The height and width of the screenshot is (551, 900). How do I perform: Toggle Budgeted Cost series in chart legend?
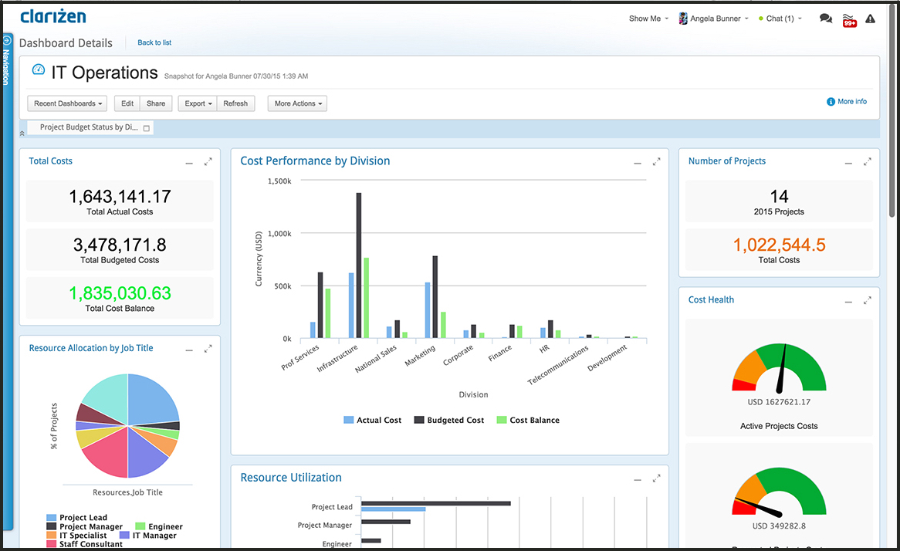point(449,420)
